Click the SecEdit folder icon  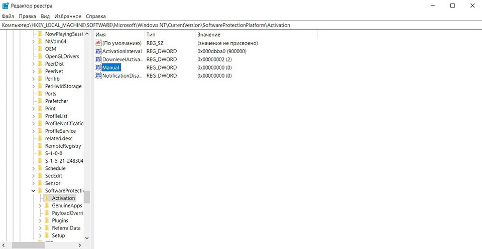pyautogui.click(x=40, y=176)
